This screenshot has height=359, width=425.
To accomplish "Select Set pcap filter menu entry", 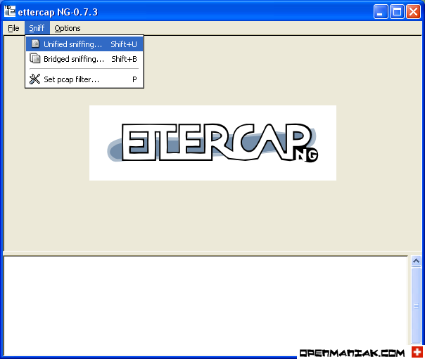I will 84,79.
